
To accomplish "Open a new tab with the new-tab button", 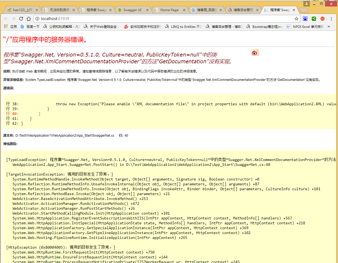I will [304, 10].
